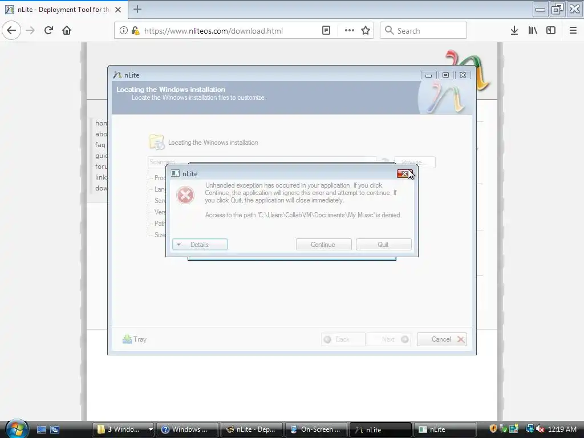The image size is (584, 438).
Task: Click Quit in the error dialog
Action: 384,245
